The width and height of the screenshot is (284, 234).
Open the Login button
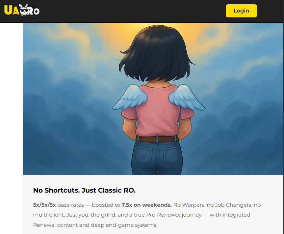coord(241,11)
